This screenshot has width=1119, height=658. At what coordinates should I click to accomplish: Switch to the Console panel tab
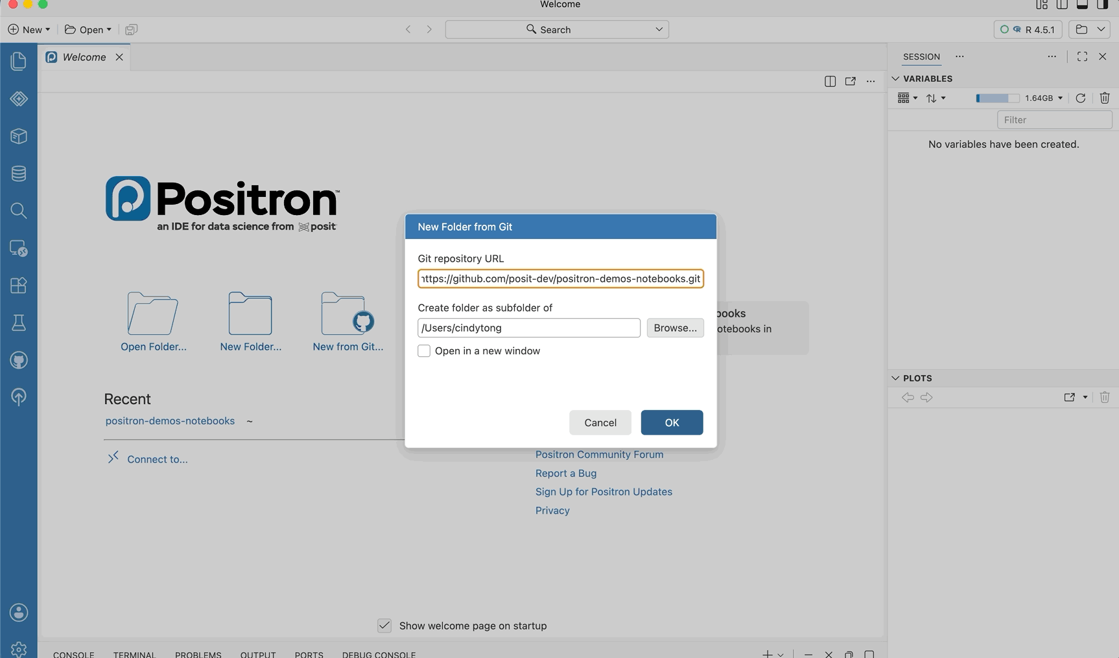[74, 654]
